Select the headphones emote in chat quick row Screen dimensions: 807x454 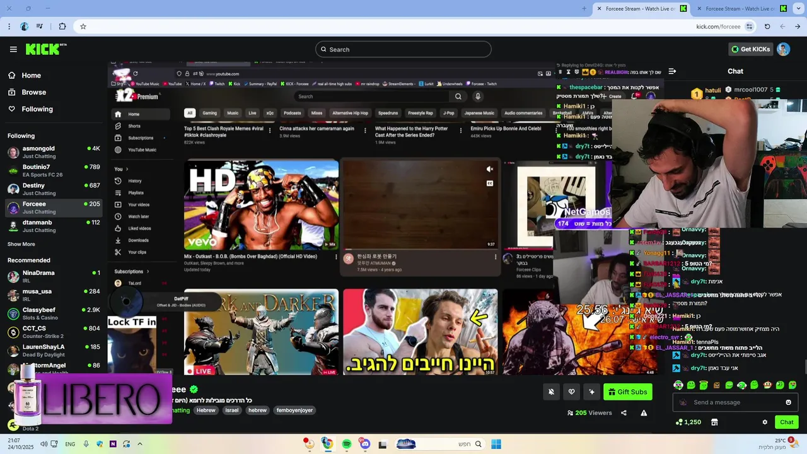pos(678,385)
